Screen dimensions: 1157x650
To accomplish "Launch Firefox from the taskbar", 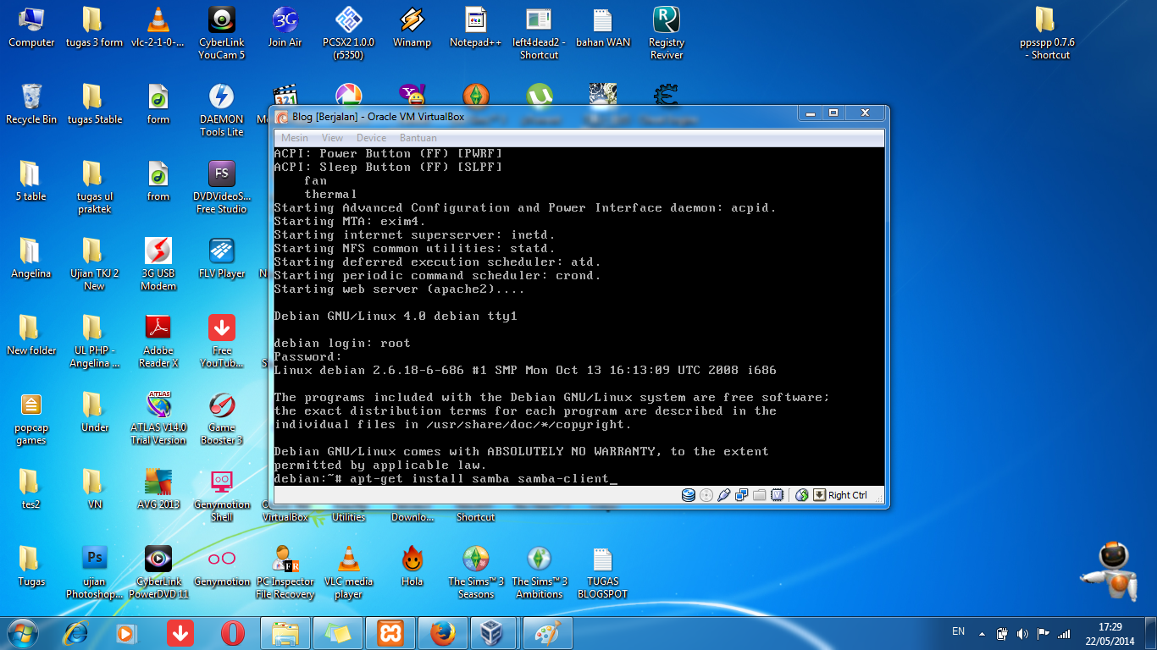I will point(442,632).
